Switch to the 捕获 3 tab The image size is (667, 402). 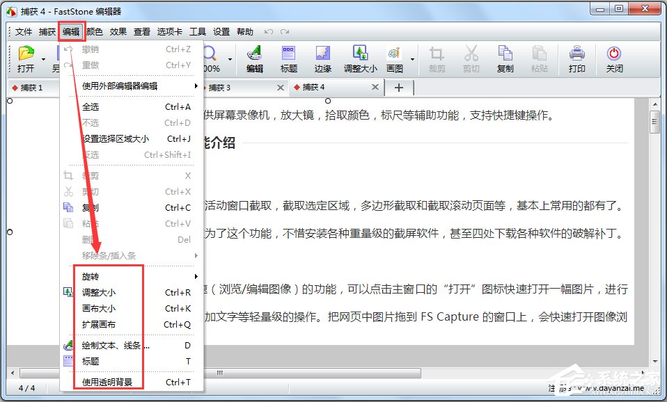[219, 88]
